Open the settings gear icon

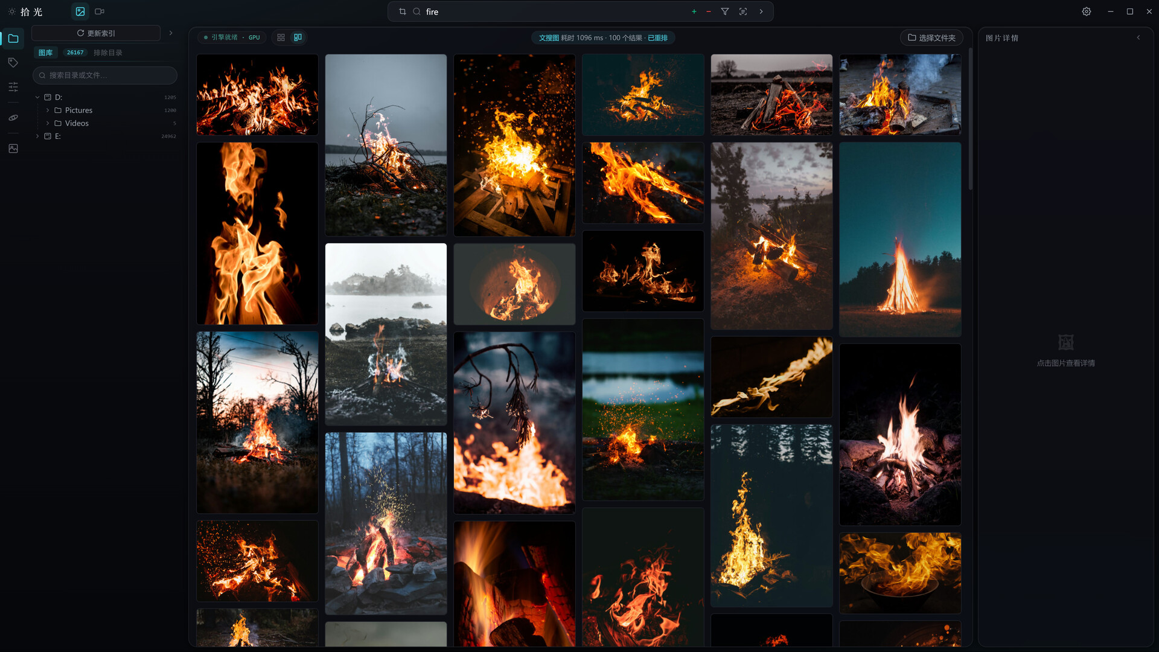pyautogui.click(x=1087, y=11)
